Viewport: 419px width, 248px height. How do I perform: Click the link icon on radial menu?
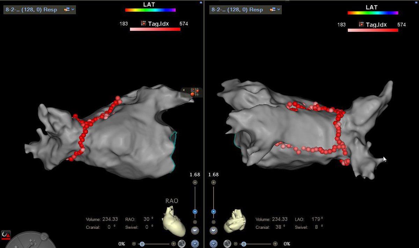coord(44,236)
